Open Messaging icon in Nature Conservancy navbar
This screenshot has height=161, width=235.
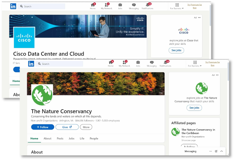[152, 64]
